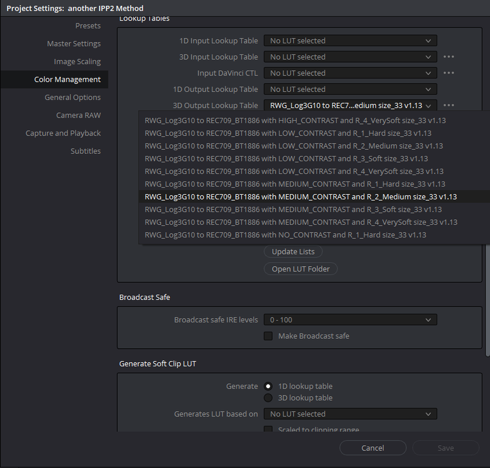490x468 pixels.
Task: Open Generates LUT based on dropdown
Action: tap(350, 414)
